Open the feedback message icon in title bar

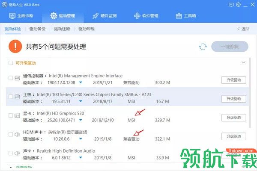[x=231, y=5]
